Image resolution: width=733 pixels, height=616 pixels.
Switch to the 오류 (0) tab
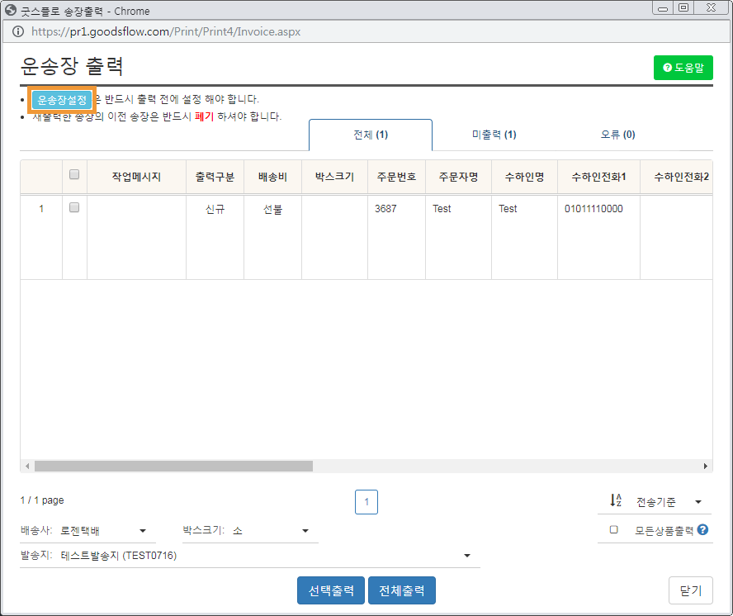click(x=617, y=135)
